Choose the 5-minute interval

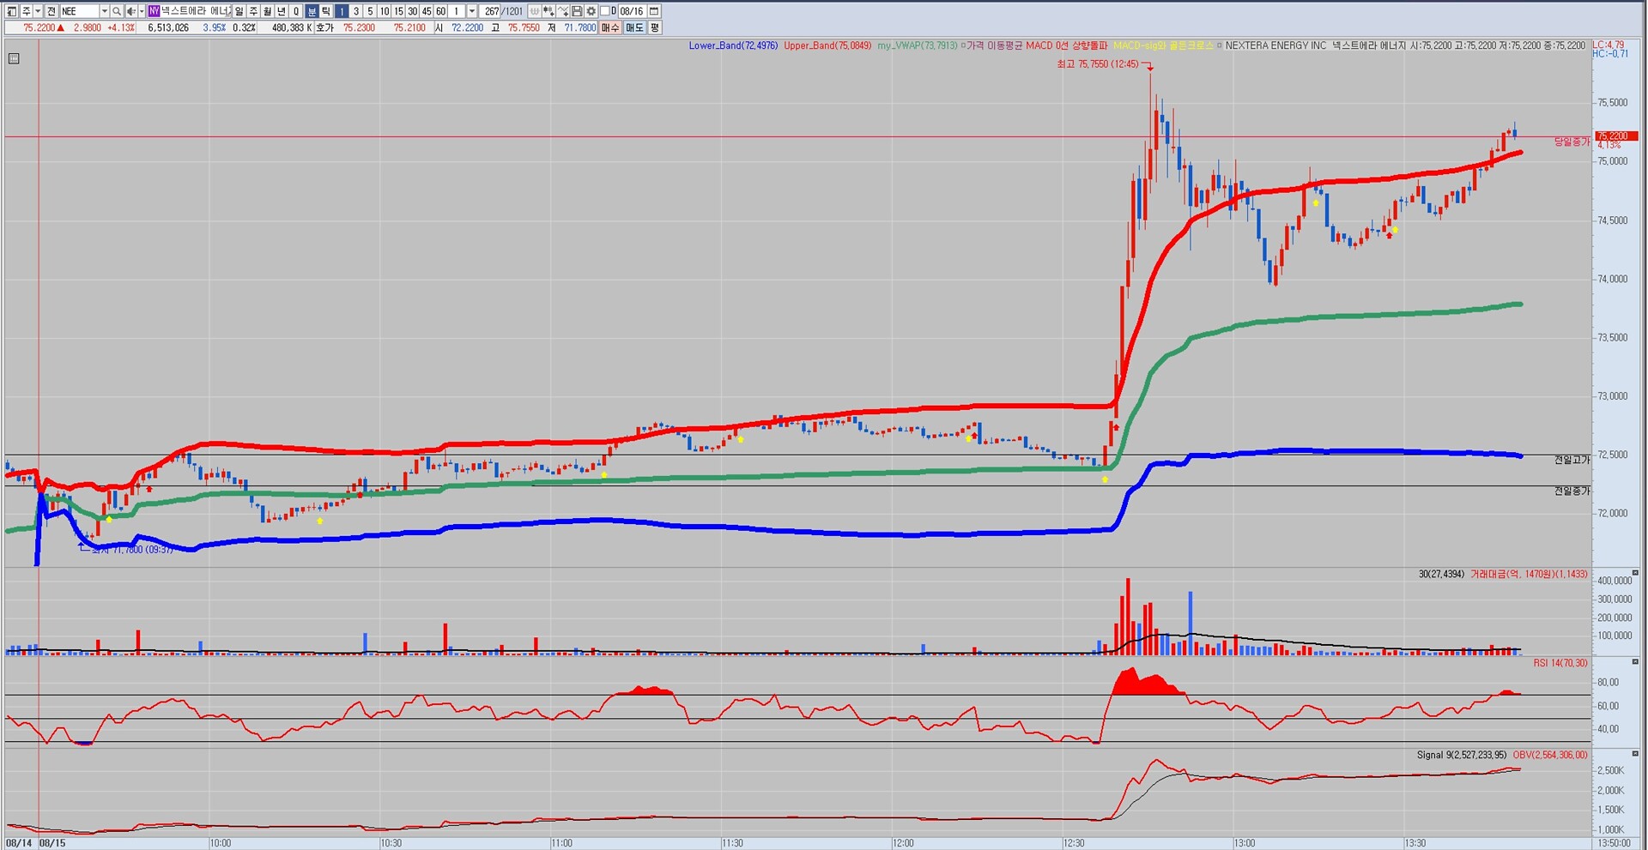pos(370,11)
